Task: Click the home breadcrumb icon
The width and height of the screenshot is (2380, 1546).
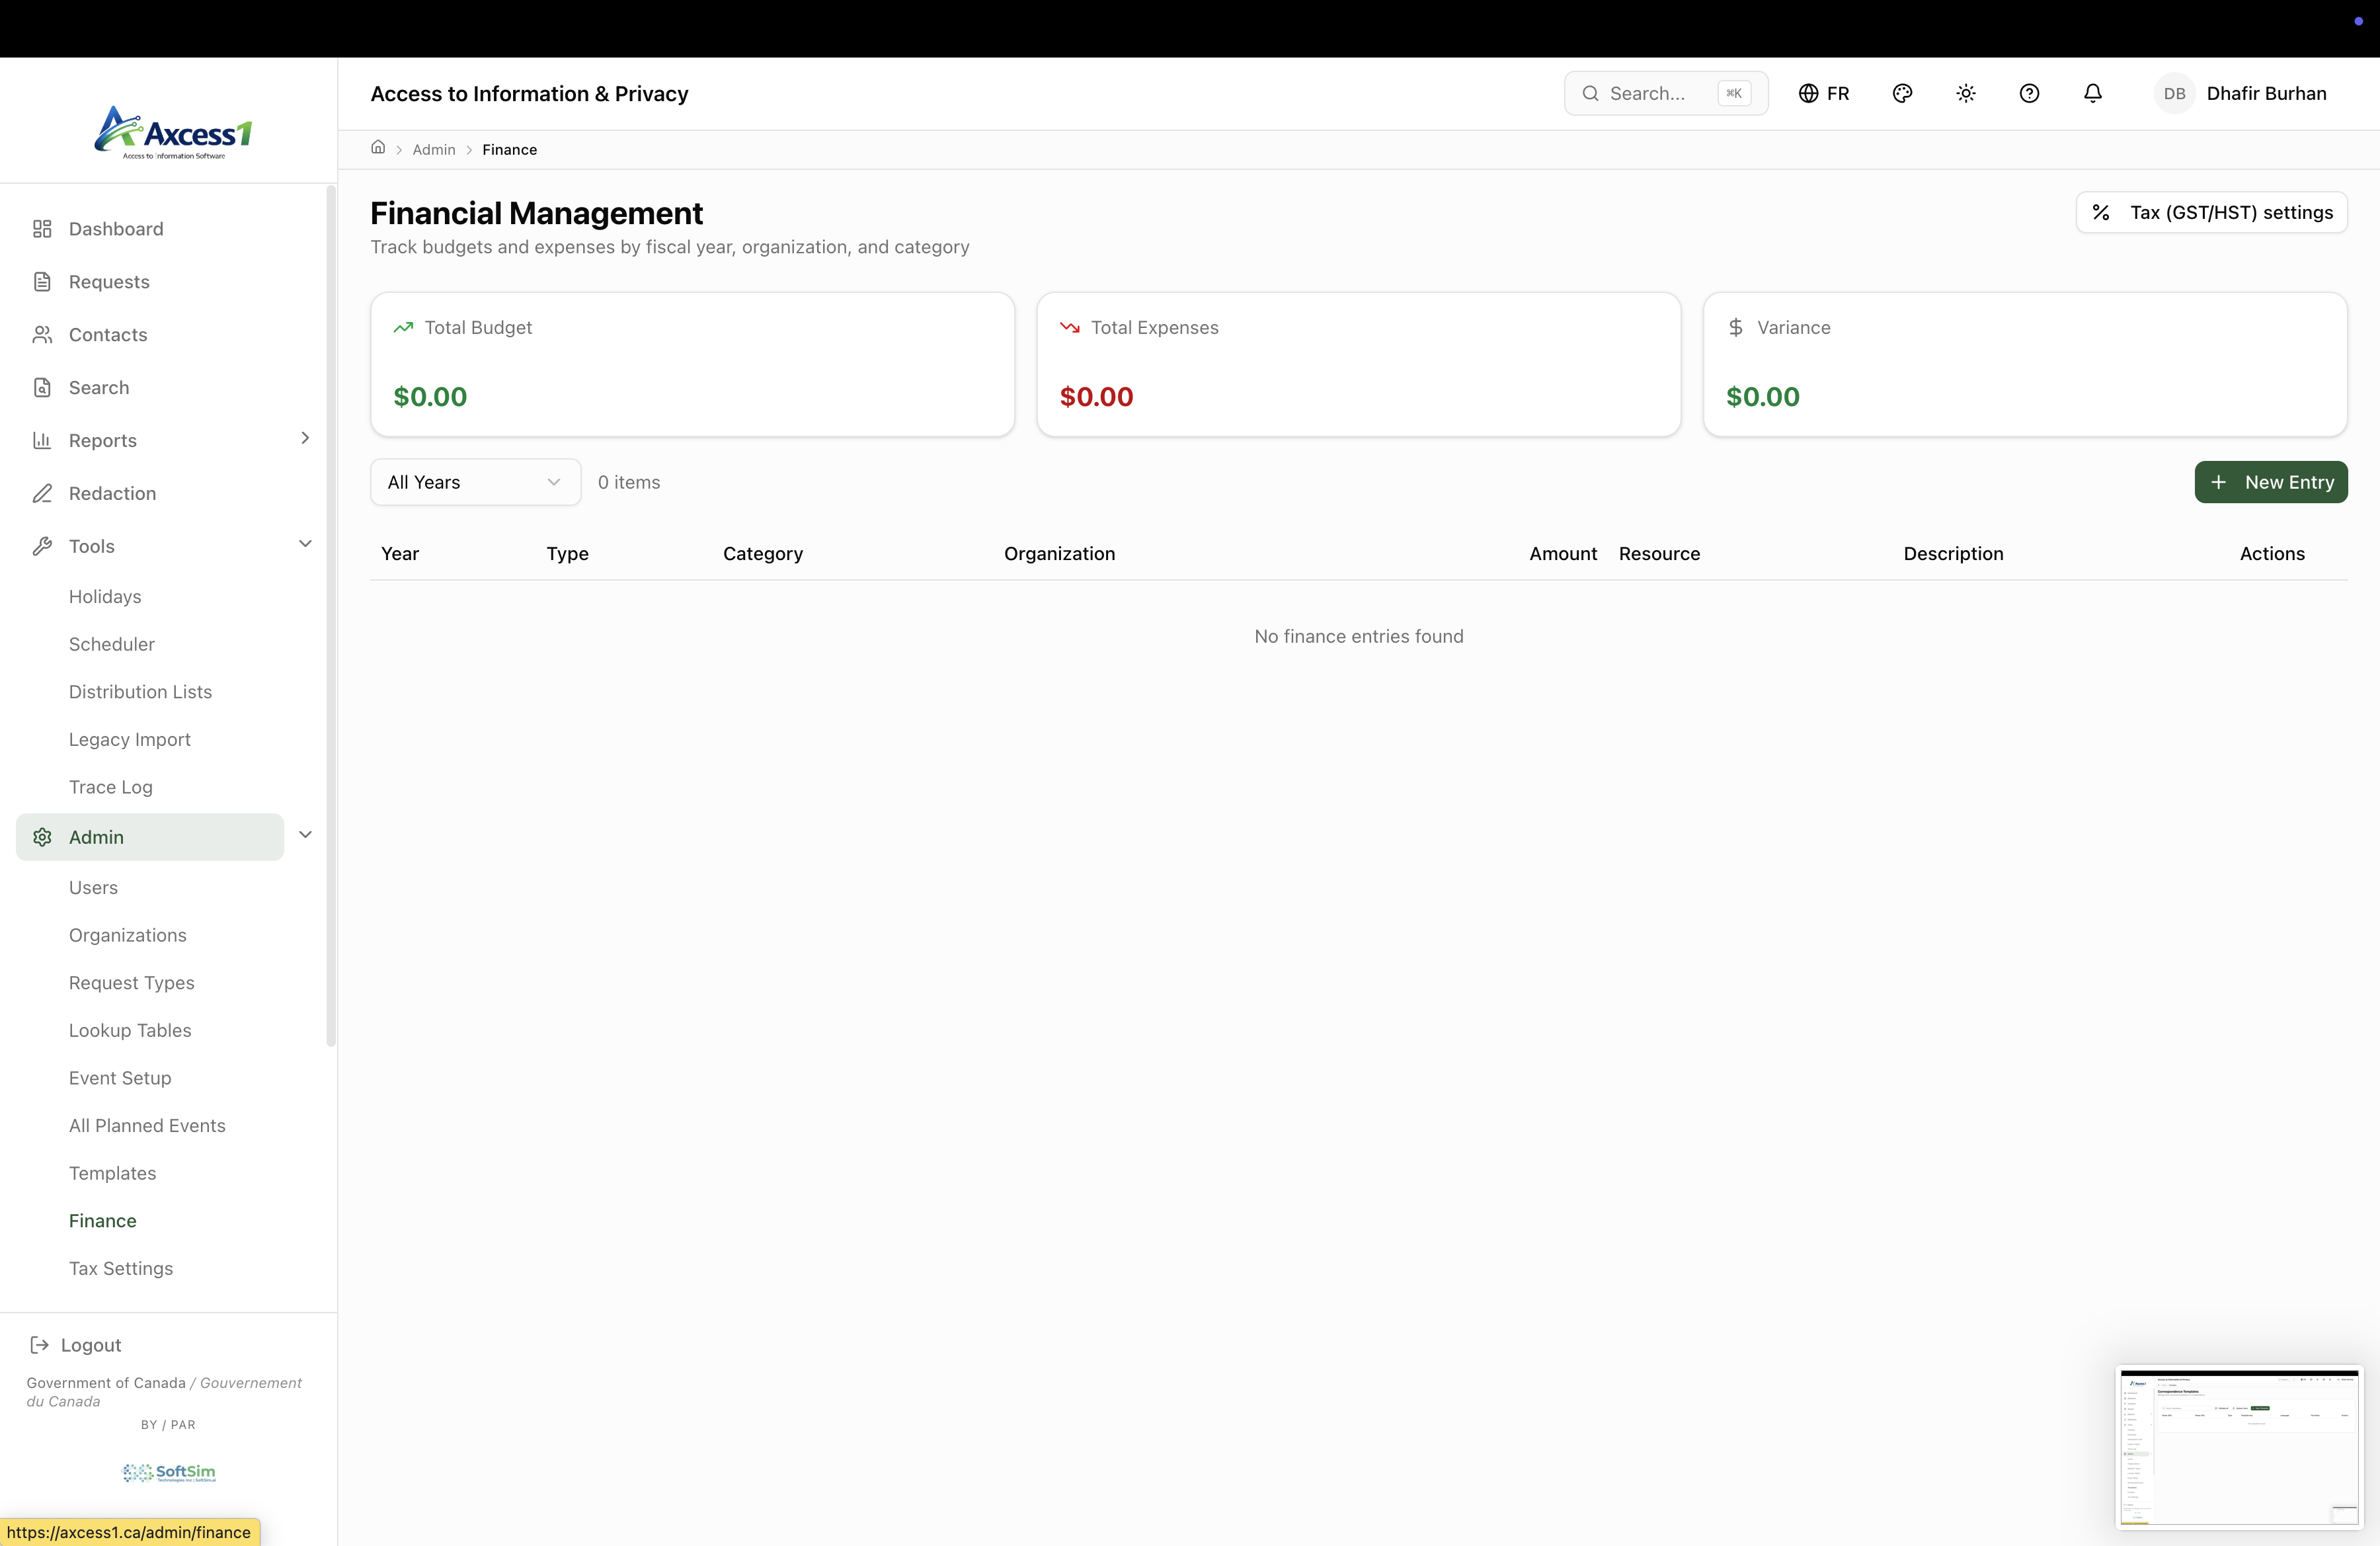Action: (378, 148)
